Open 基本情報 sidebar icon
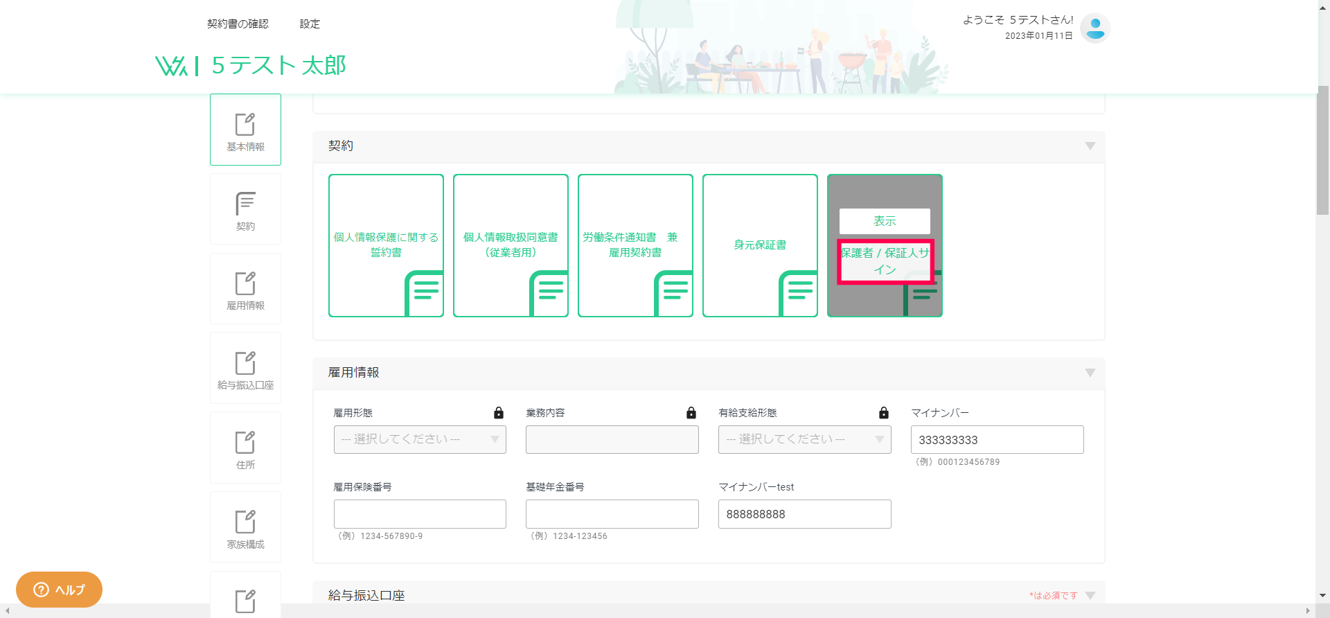The width and height of the screenshot is (1330, 618). (245, 130)
